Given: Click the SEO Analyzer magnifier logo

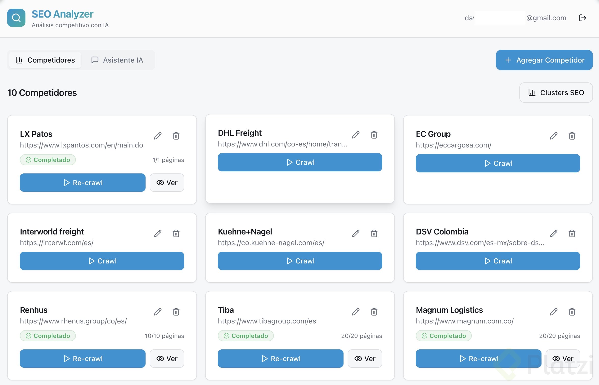Looking at the screenshot, I should pos(16,18).
